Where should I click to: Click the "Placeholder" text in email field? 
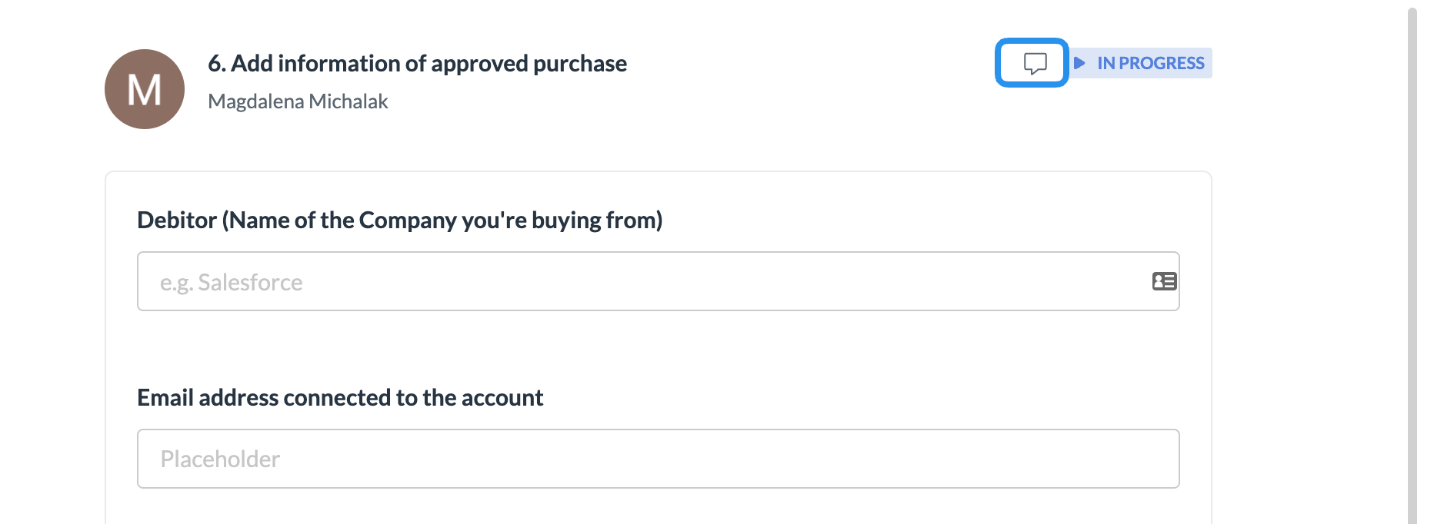click(220, 459)
